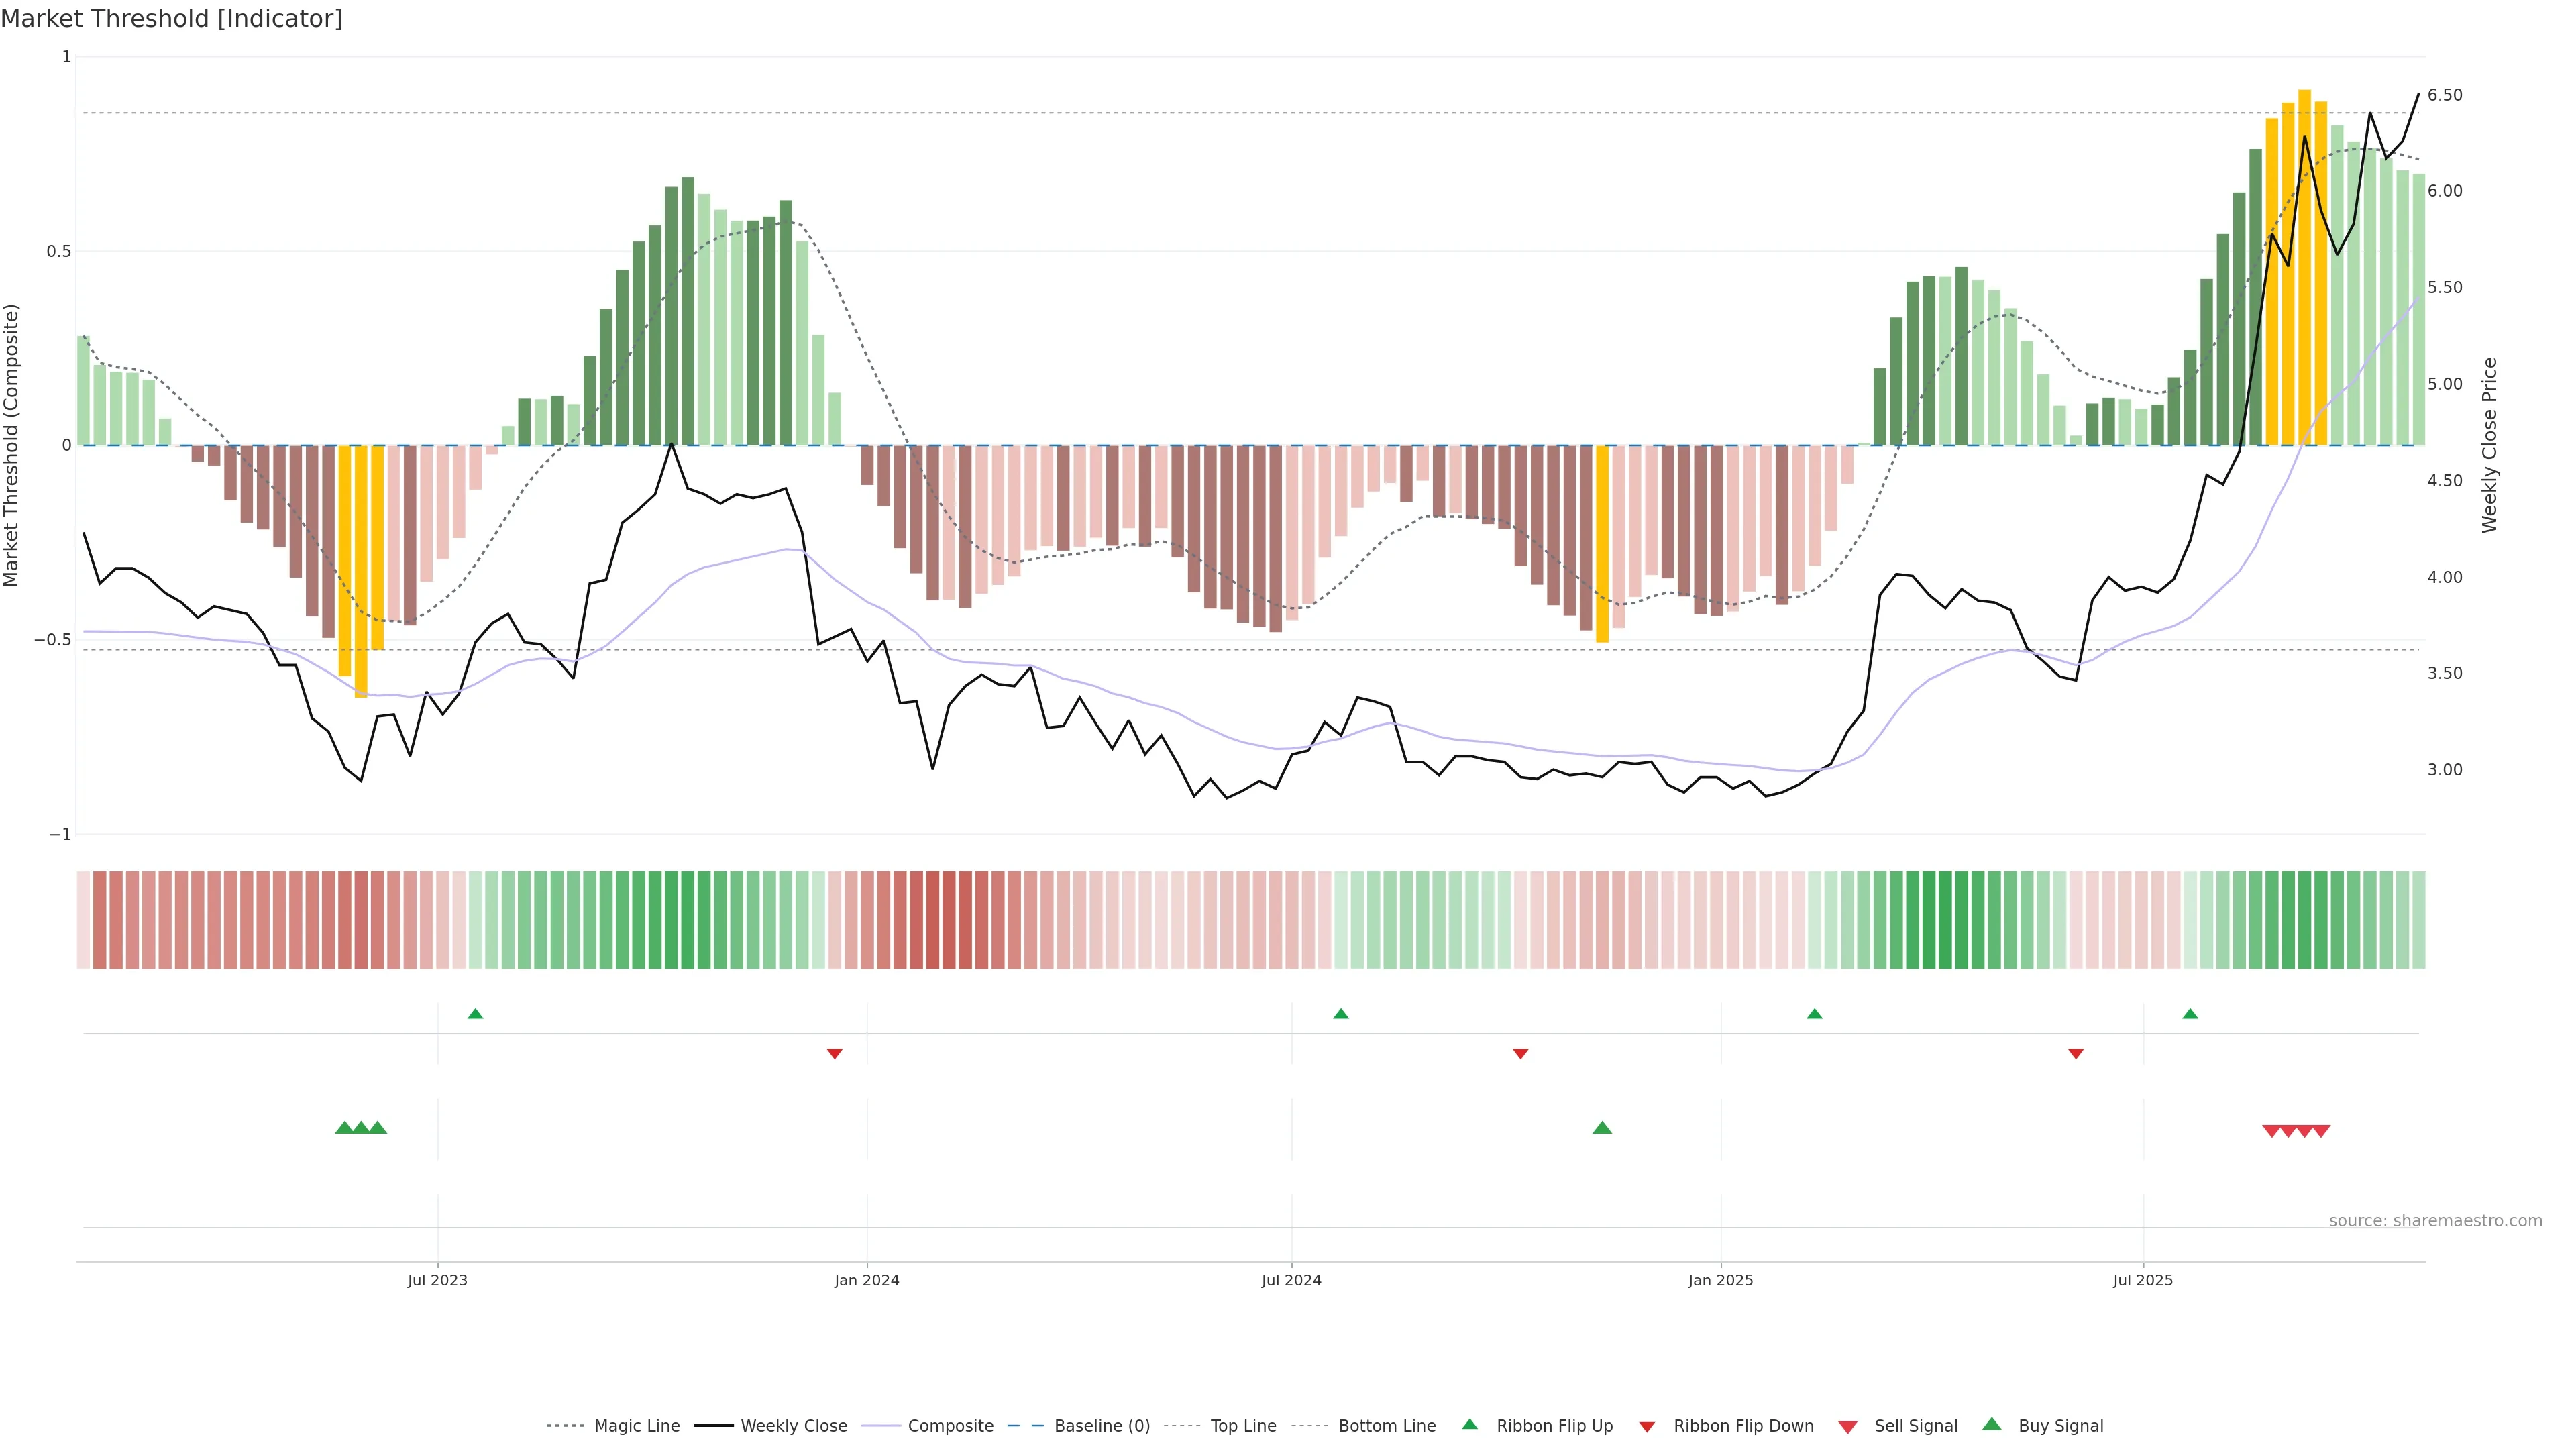The width and height of the screenshot is (2576, 1449).
Task: Toggle Magic Line series in legend
Action: 636,1426
